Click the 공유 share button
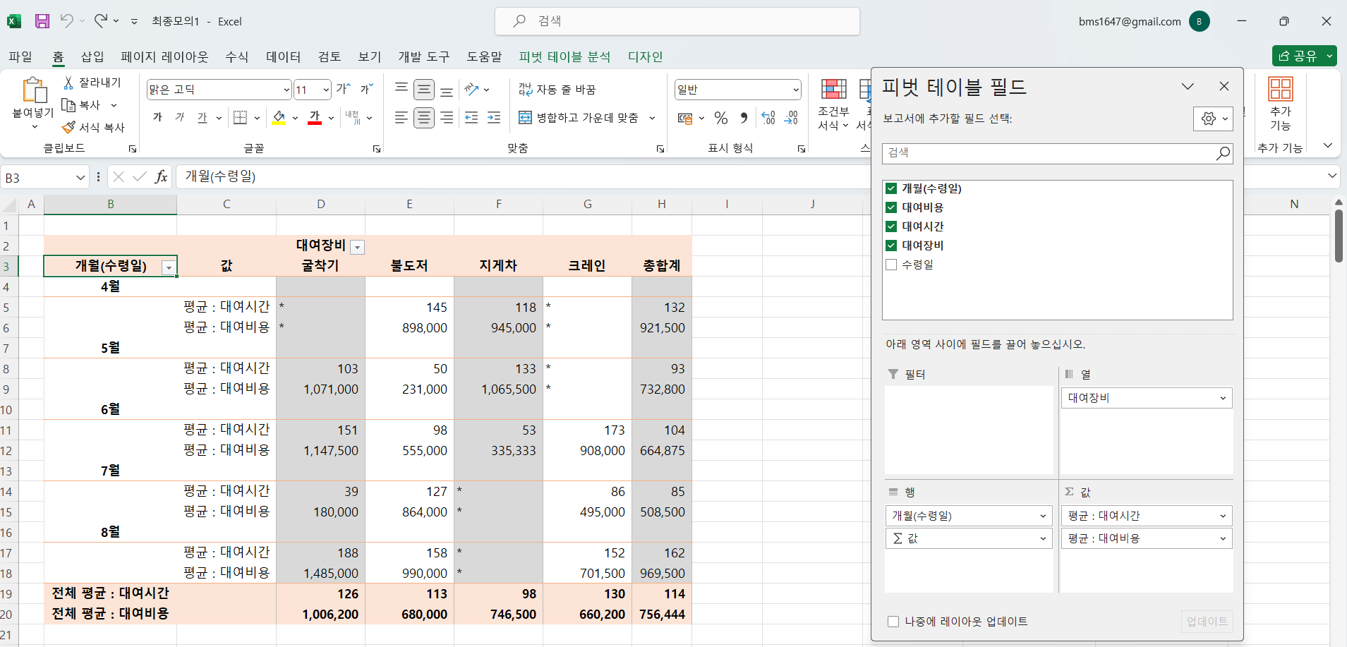Viewport: 1347px width, 647px height. [x=1298, y=56]
